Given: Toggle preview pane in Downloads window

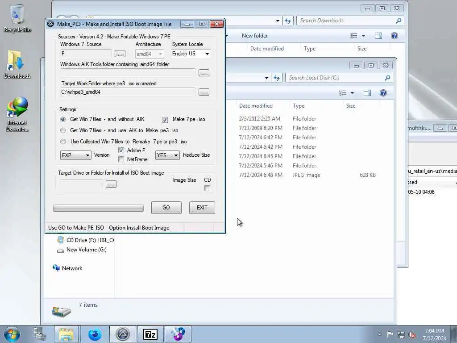Looking at the screenshot, I should coord(378,36).
